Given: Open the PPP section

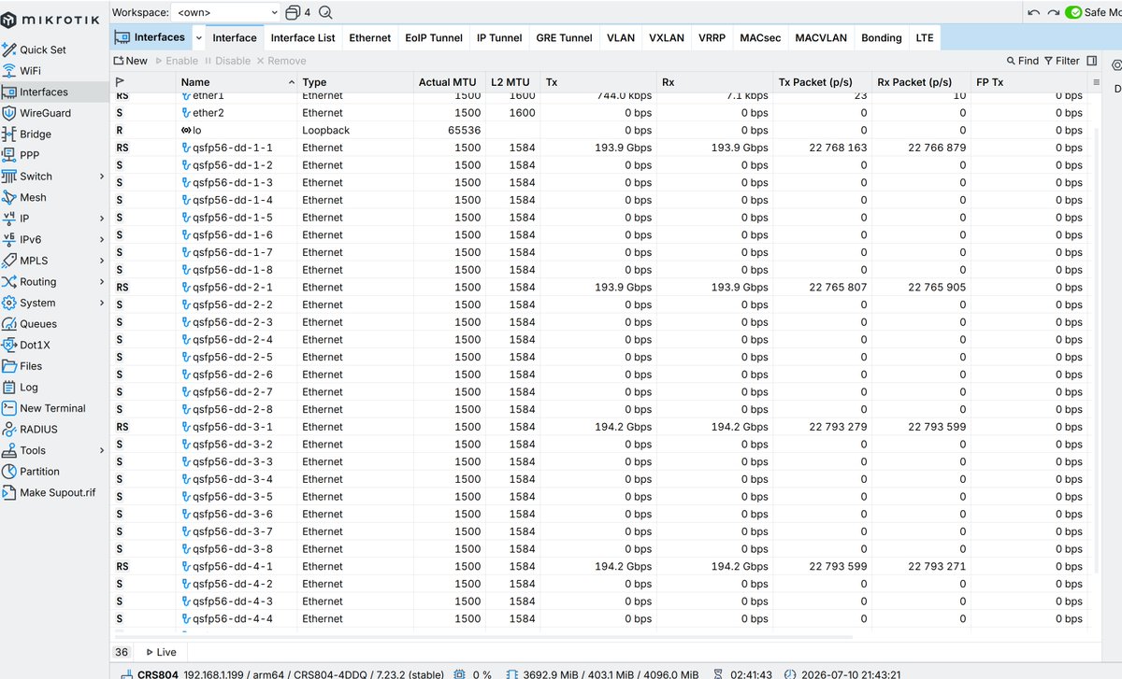Looking at the screenshot, I should tap(29, 155).
